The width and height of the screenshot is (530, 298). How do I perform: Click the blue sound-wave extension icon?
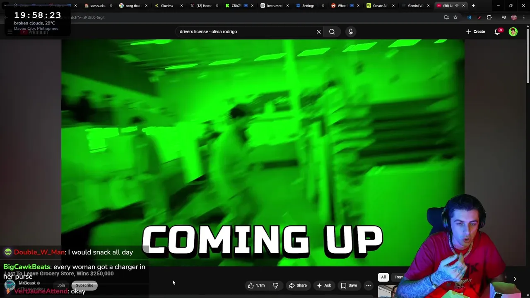click(469, 17)
